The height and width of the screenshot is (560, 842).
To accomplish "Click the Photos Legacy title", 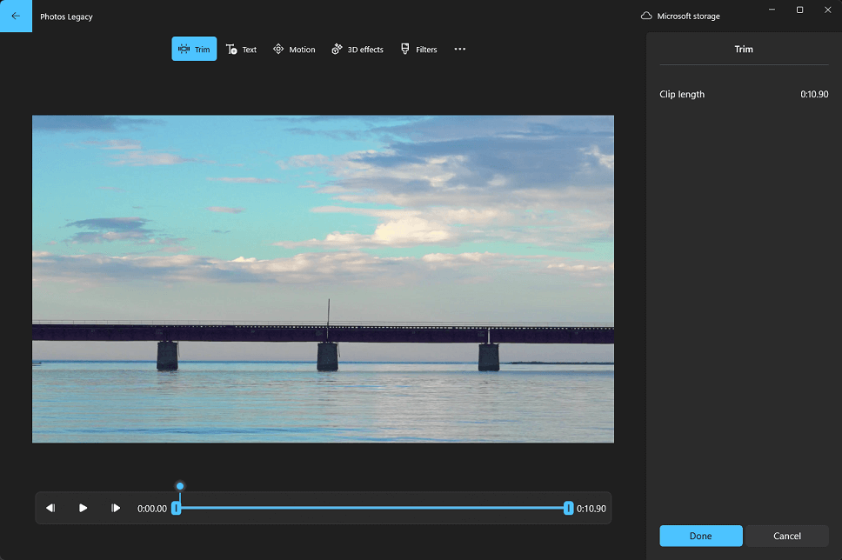I will (66, 17).
